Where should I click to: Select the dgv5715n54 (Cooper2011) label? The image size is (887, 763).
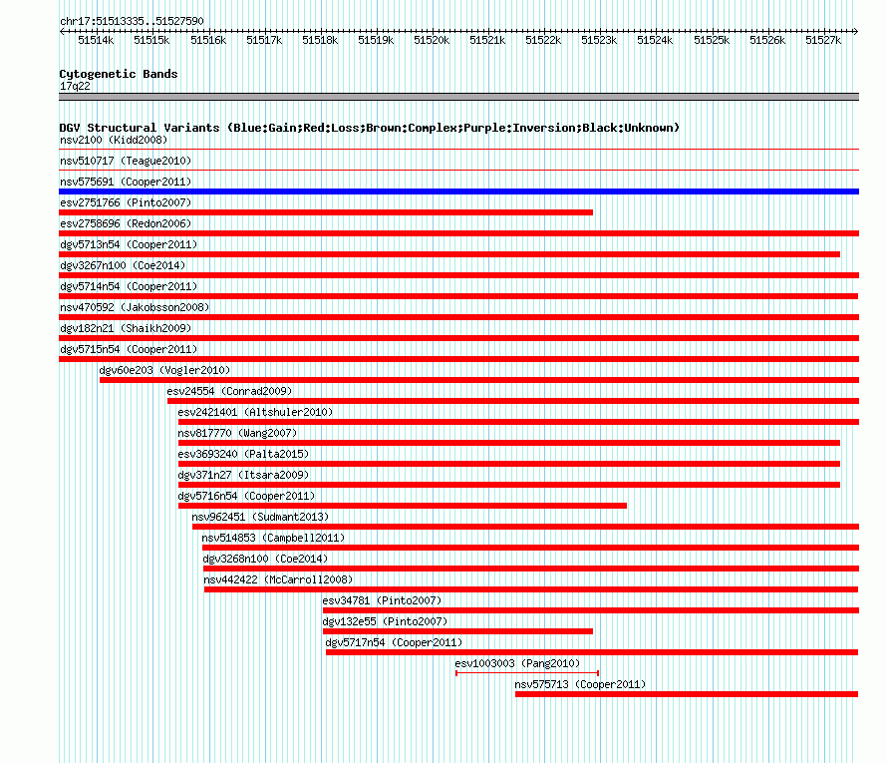(129, 349)
